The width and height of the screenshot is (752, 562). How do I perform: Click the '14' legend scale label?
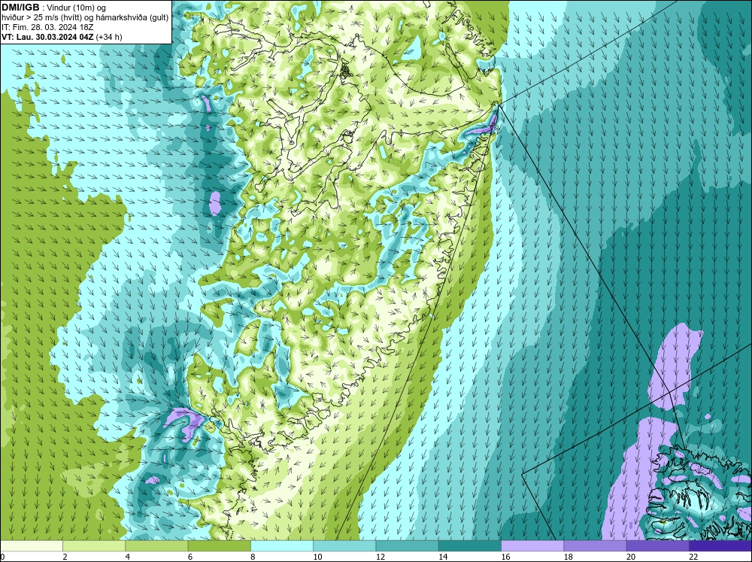point(443,557)
